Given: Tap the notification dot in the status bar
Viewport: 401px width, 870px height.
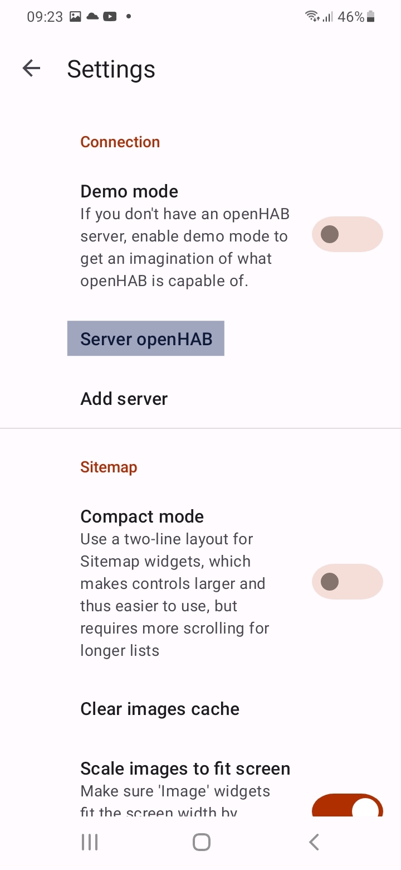Looking at the screenshot, I should click(x=128, y=16).
